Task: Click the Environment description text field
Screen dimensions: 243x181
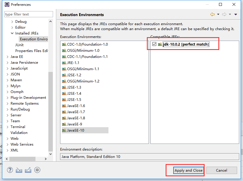Action: click(149, 157)
